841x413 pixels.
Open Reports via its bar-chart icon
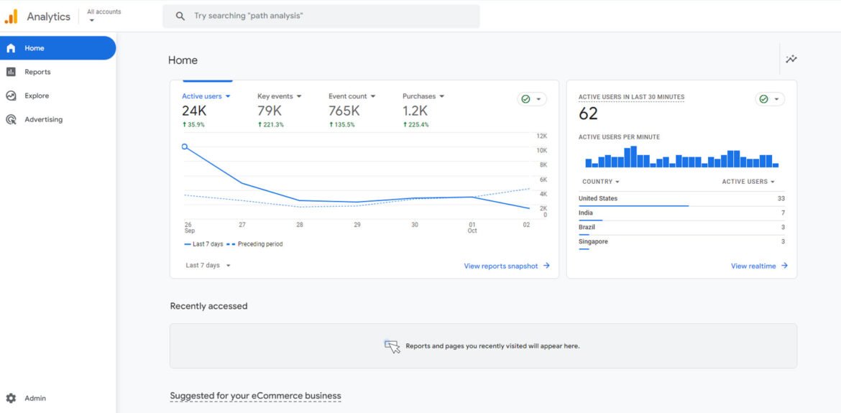[11, 72]
